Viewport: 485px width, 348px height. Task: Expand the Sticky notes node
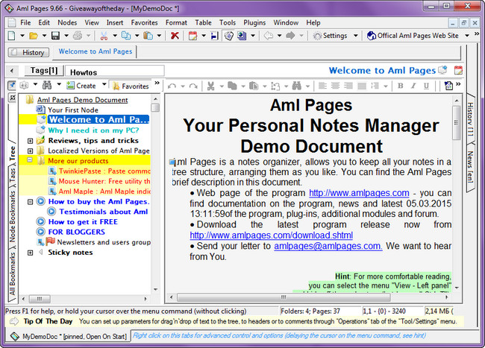30,253
